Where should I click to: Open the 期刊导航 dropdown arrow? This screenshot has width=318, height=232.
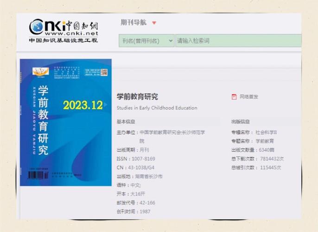click(154, 23)
